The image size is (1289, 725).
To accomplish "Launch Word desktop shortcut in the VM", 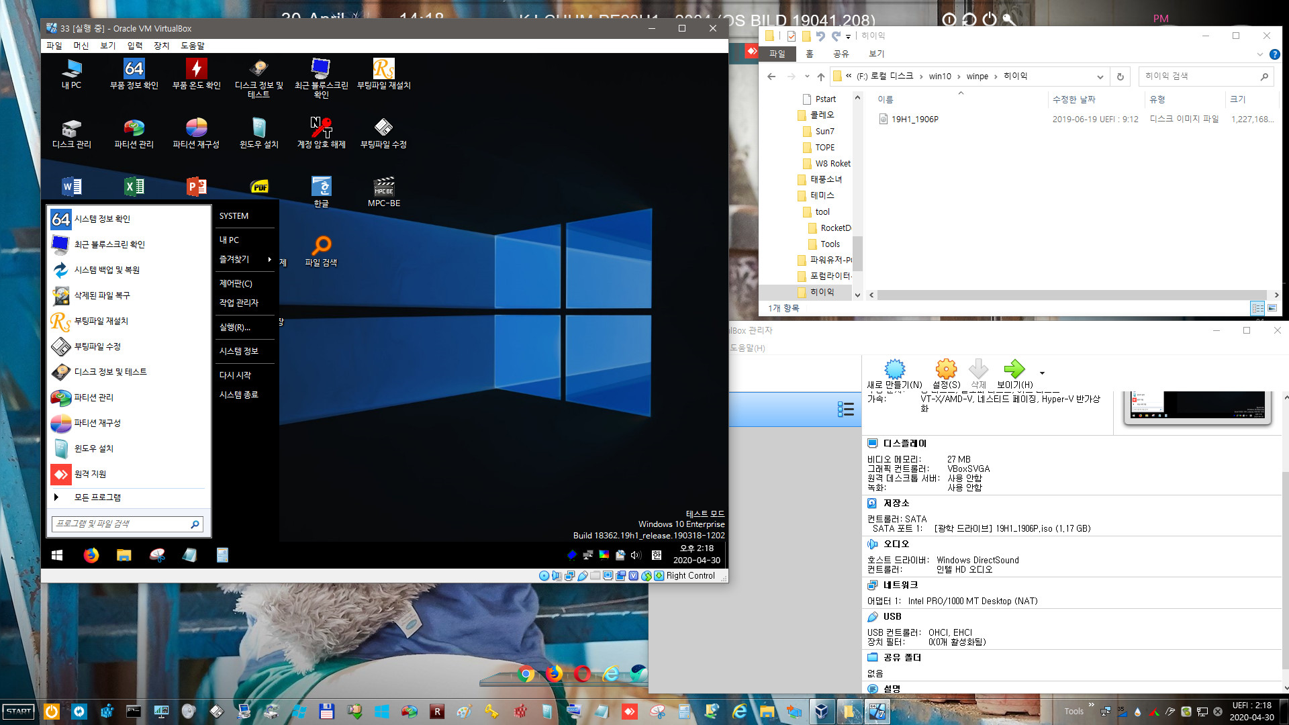I will (71, 187).
